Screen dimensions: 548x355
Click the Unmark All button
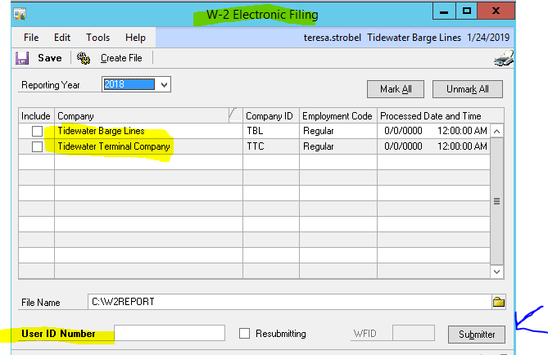click(x=468, y=89)
